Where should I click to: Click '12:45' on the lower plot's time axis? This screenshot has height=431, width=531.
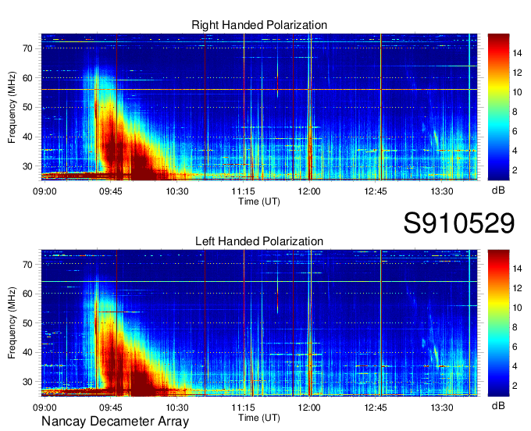click(x=376, y=408)
